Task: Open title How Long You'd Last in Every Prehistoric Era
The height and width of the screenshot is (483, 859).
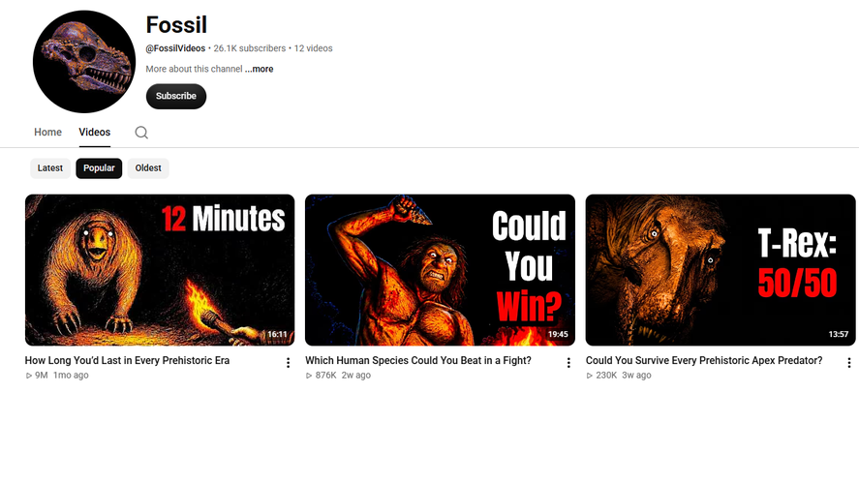Action: pyautogui.click(x=127, y=360)
